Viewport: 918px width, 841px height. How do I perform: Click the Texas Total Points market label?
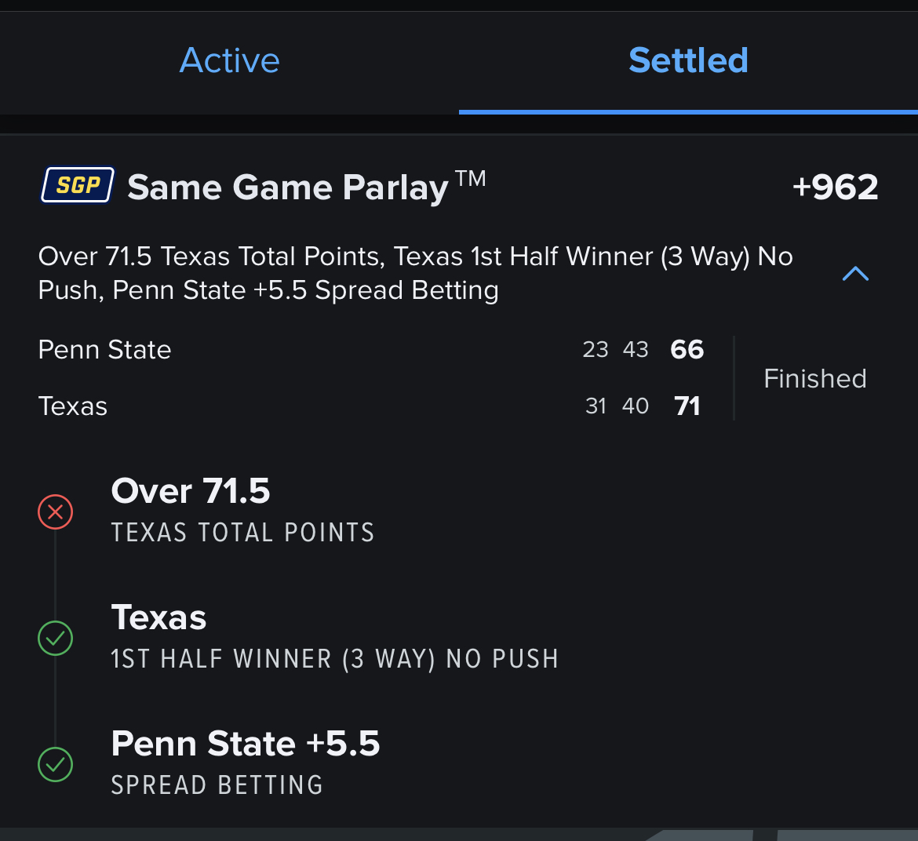(243, 533)
